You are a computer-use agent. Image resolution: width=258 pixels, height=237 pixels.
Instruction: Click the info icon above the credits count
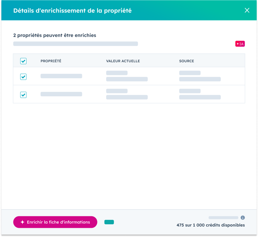point(243,218)
